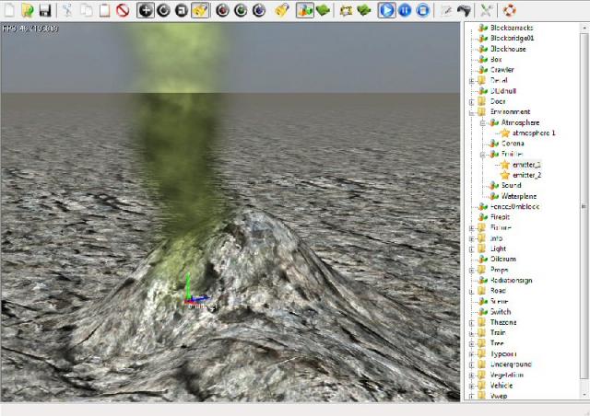Expand the Vegetation folder

click(x=471, y=376)
